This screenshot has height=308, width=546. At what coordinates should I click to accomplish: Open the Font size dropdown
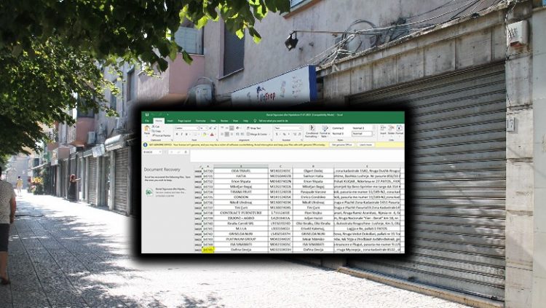(206, 128)
